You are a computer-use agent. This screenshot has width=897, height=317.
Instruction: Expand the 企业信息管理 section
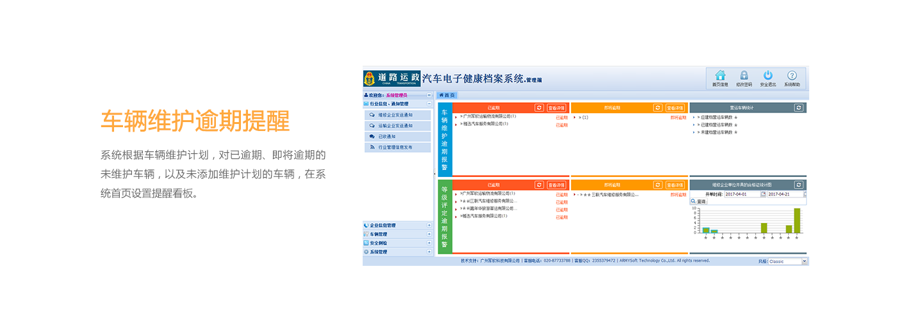429,225
